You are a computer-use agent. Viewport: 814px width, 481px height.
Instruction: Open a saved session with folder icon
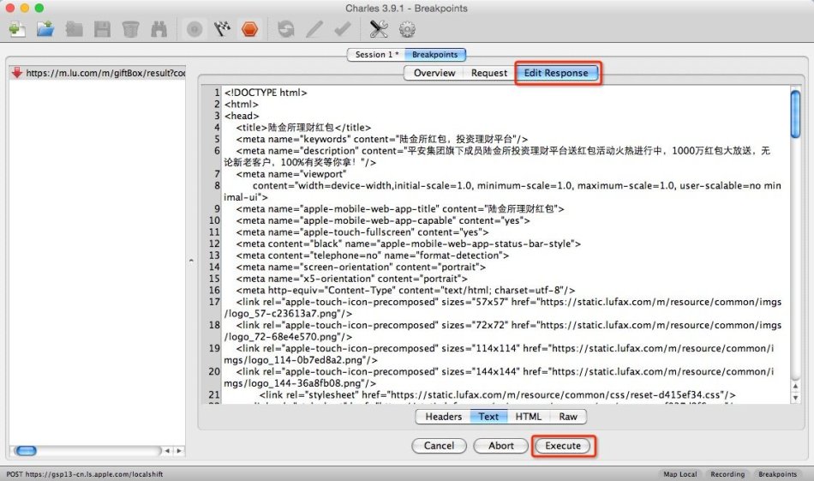pyautogui.click(x=45, y=29)
